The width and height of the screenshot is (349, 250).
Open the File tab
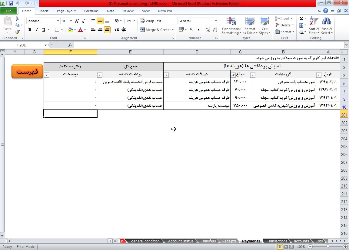click(8, 11)
